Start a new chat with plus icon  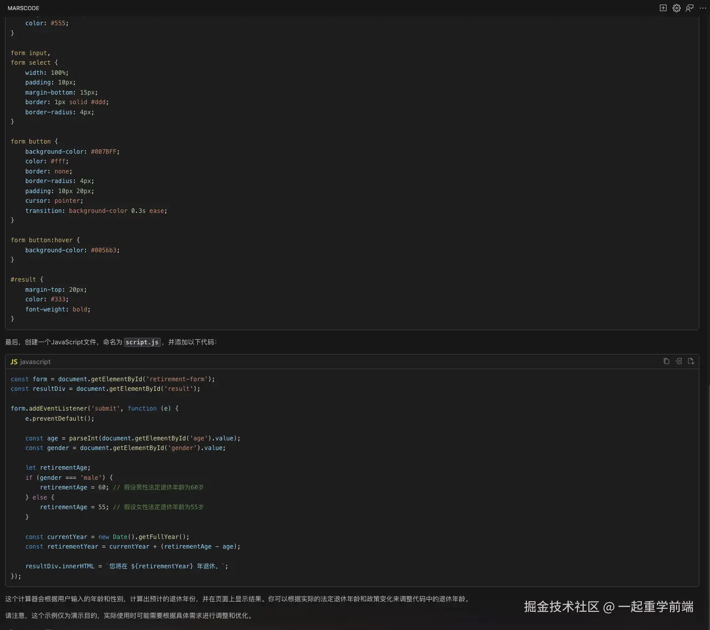pyautogui.click(x=663, y=8)
